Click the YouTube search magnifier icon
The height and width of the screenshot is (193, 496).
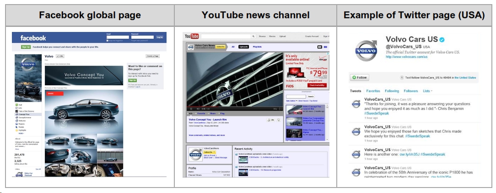(x=253, y=36)
